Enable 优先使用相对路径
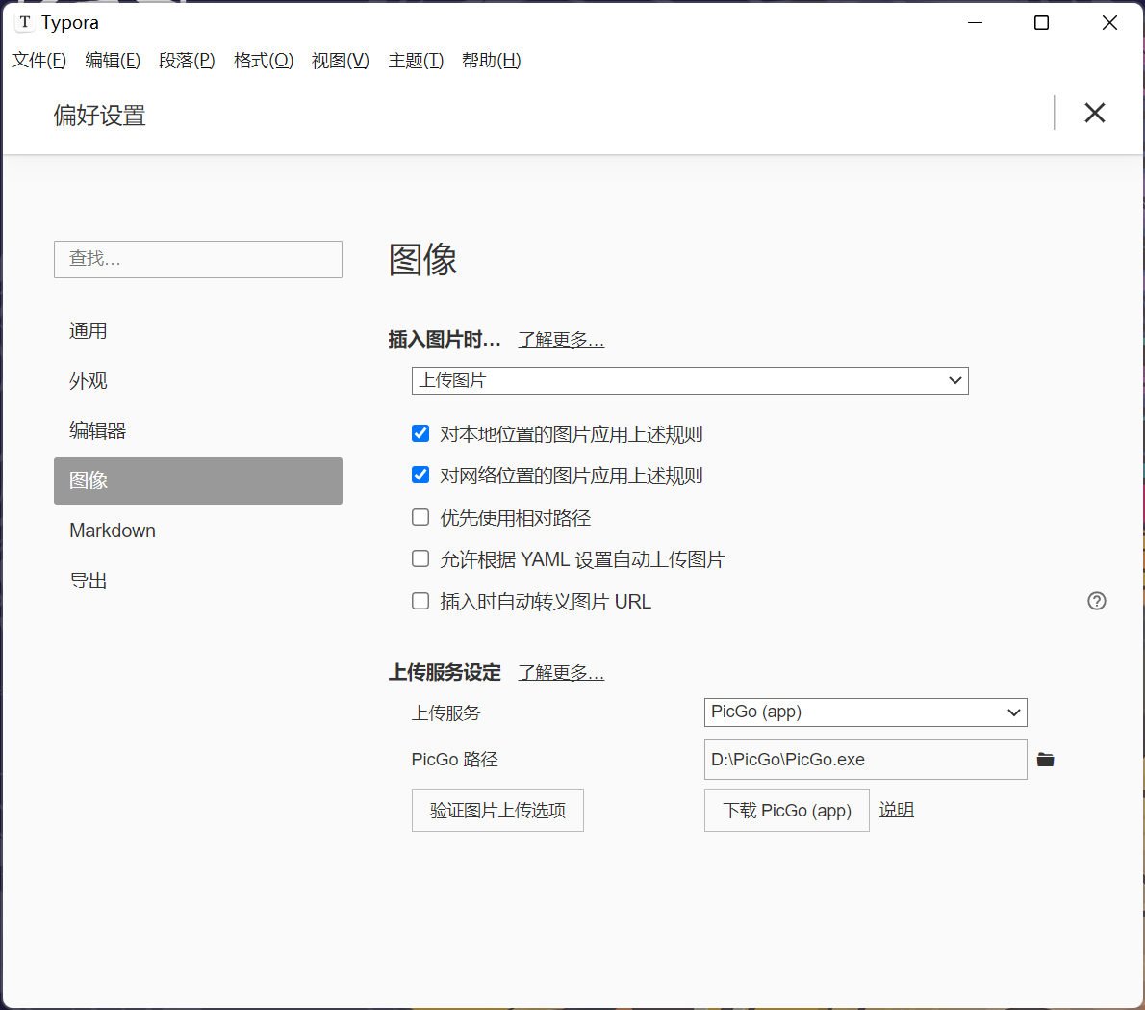This screenshot has width=1145, height=1010. (420, 517)
